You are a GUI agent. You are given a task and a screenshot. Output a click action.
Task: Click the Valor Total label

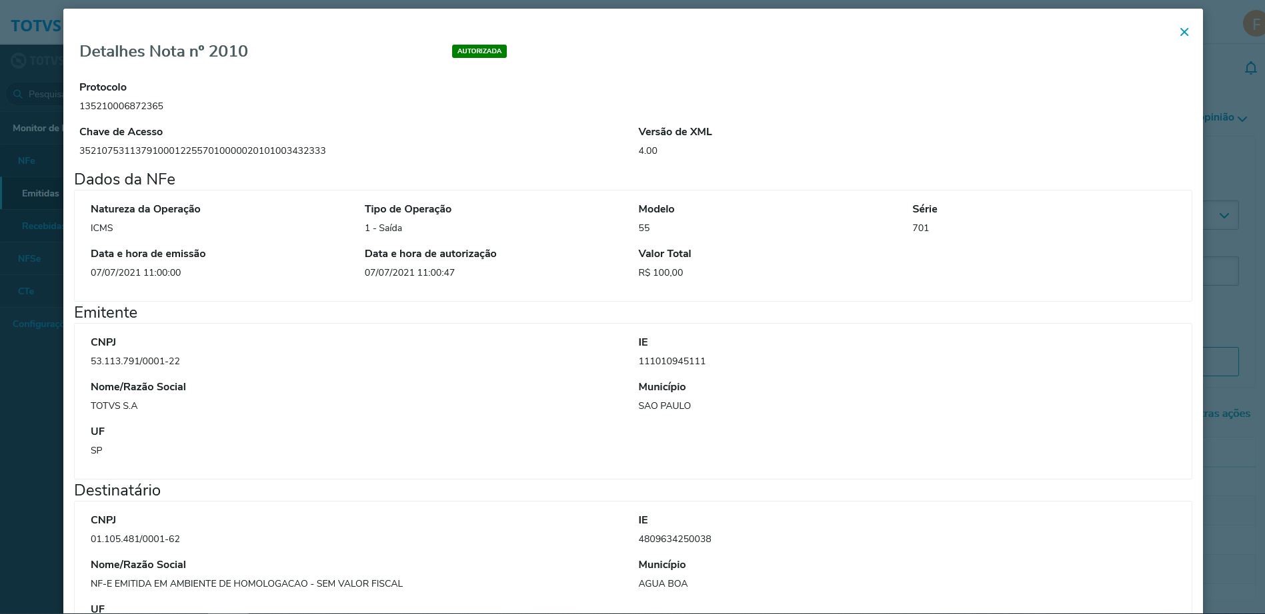[x=665, y=254]
